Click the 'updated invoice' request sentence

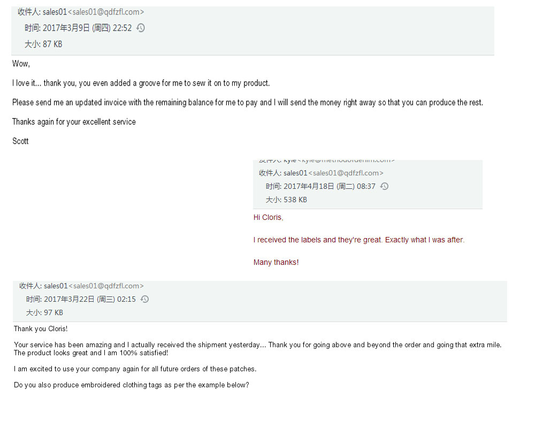(x=248, y=102)
